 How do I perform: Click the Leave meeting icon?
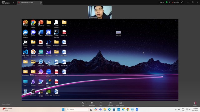(x=195, y=103)
